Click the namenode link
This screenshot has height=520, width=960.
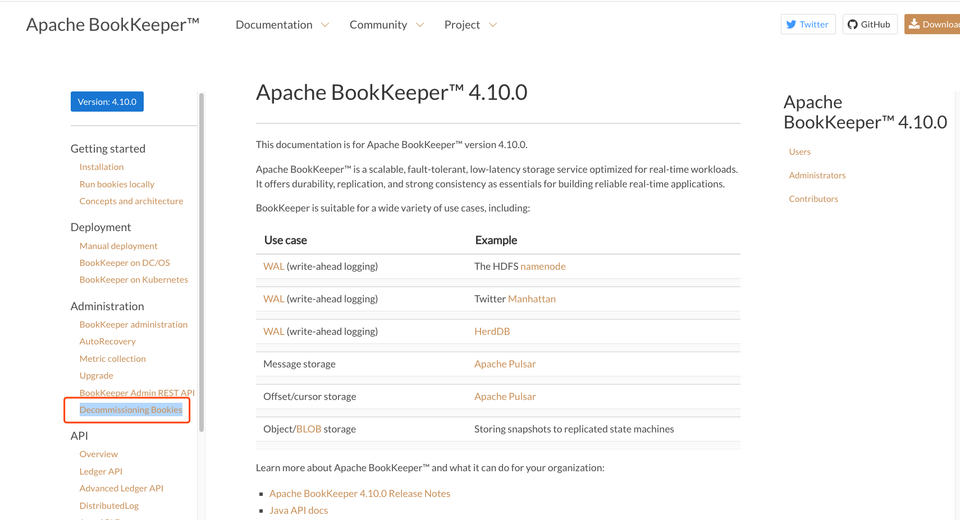543,266
